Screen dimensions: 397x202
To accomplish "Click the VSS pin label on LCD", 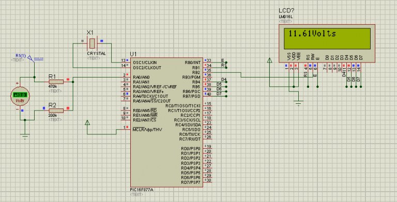I will (x=289, y=56).
